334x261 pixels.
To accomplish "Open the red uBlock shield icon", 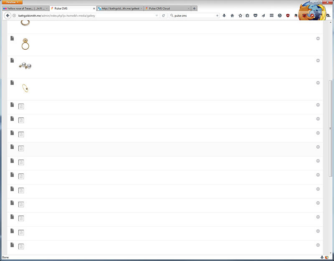I will click(288, 15).
